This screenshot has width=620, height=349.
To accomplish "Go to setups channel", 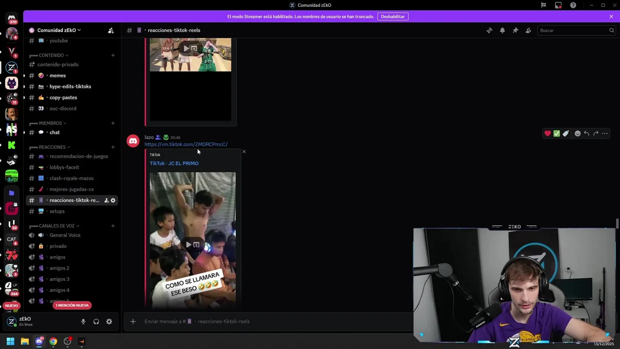I will pyautogui.click(x=72, y=211).
